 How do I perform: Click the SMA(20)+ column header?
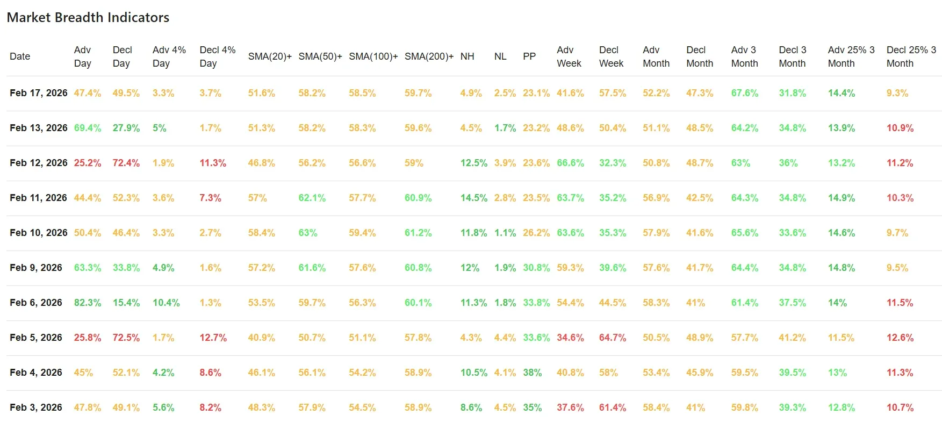coord(270,56)
